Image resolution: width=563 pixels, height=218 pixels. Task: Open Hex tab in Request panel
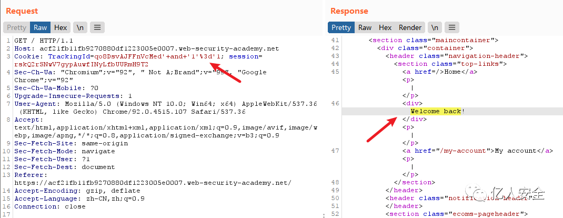click(x=61, y=27)
